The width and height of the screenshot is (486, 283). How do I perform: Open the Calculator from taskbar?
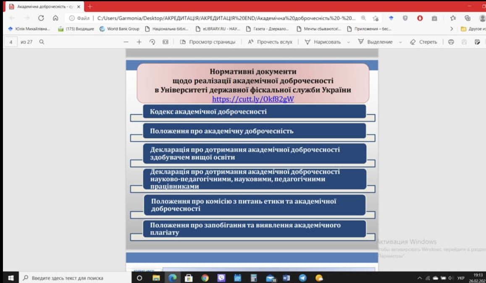point(254,278)
